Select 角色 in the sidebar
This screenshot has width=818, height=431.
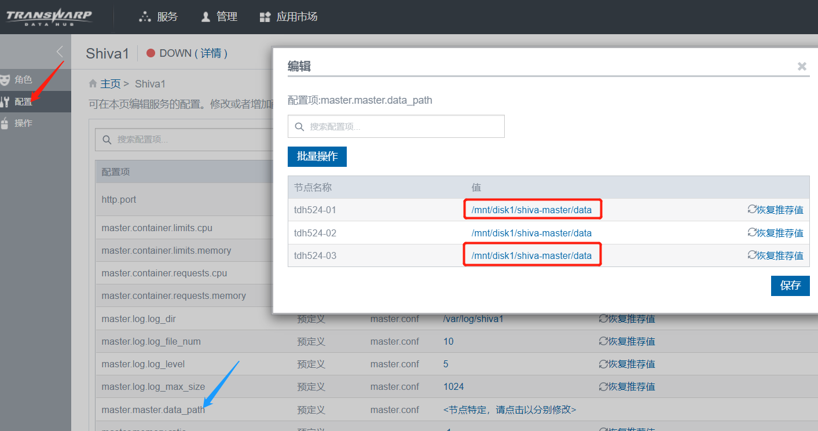(x=23, y=80)
